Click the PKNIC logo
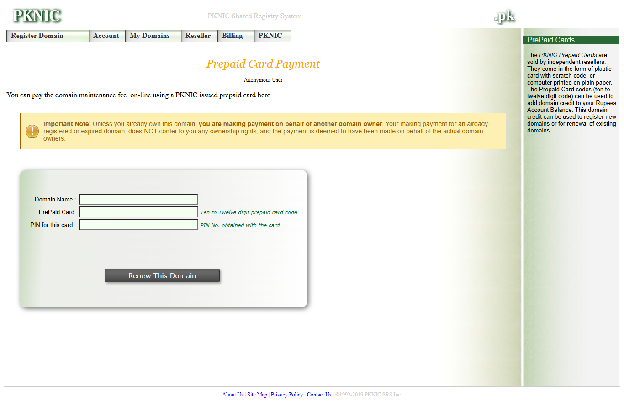The width and height of the screenshot is (624, 407). (x=37, y=16)
